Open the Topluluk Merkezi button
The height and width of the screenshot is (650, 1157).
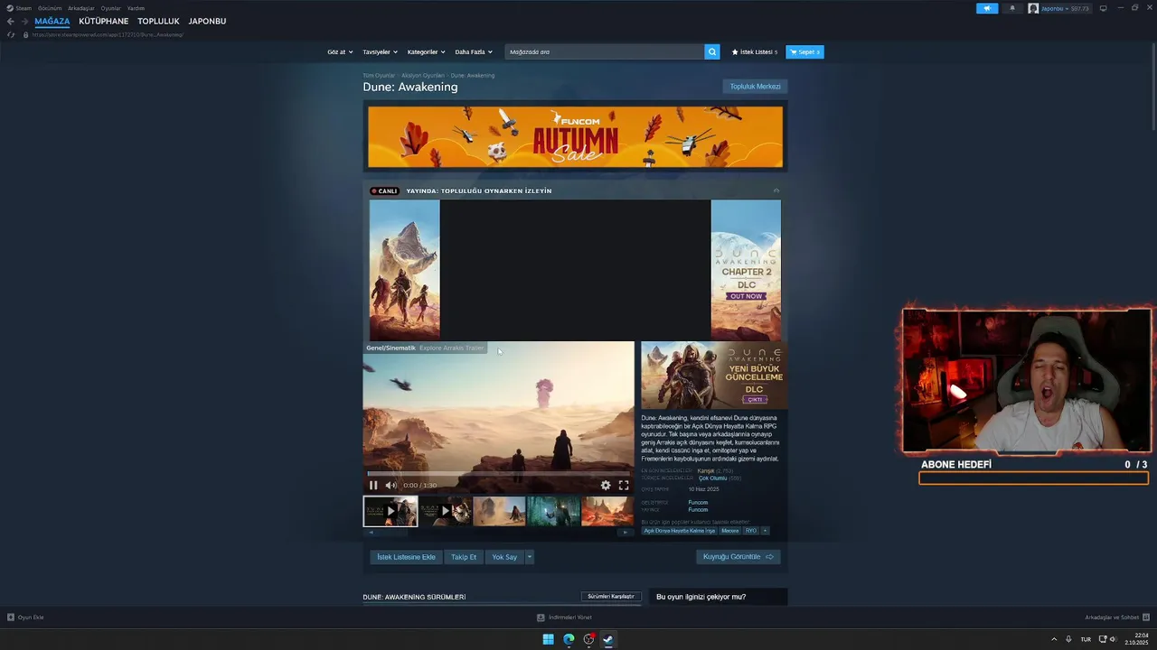pos(755,86)
